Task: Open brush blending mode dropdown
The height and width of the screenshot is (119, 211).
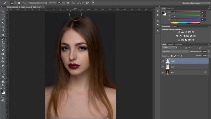Action: point(38,3)
